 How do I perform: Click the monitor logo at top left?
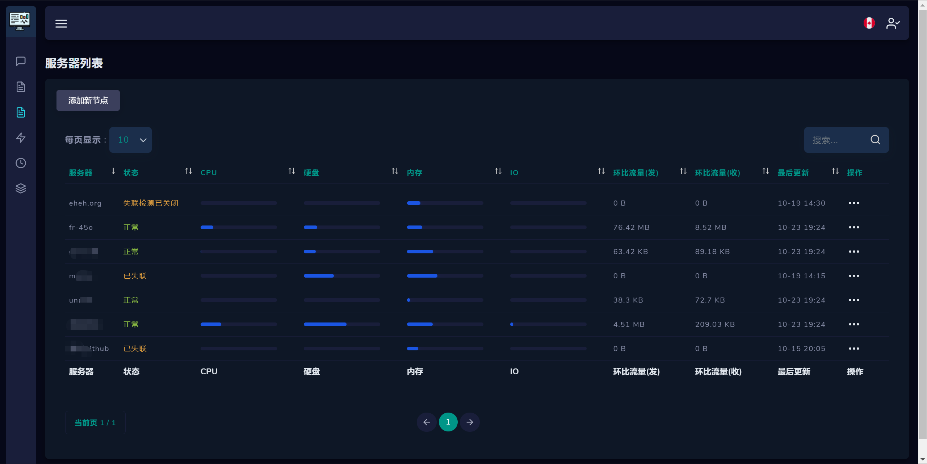(20, 21)
